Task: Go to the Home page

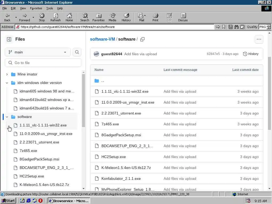Action: 69,17
